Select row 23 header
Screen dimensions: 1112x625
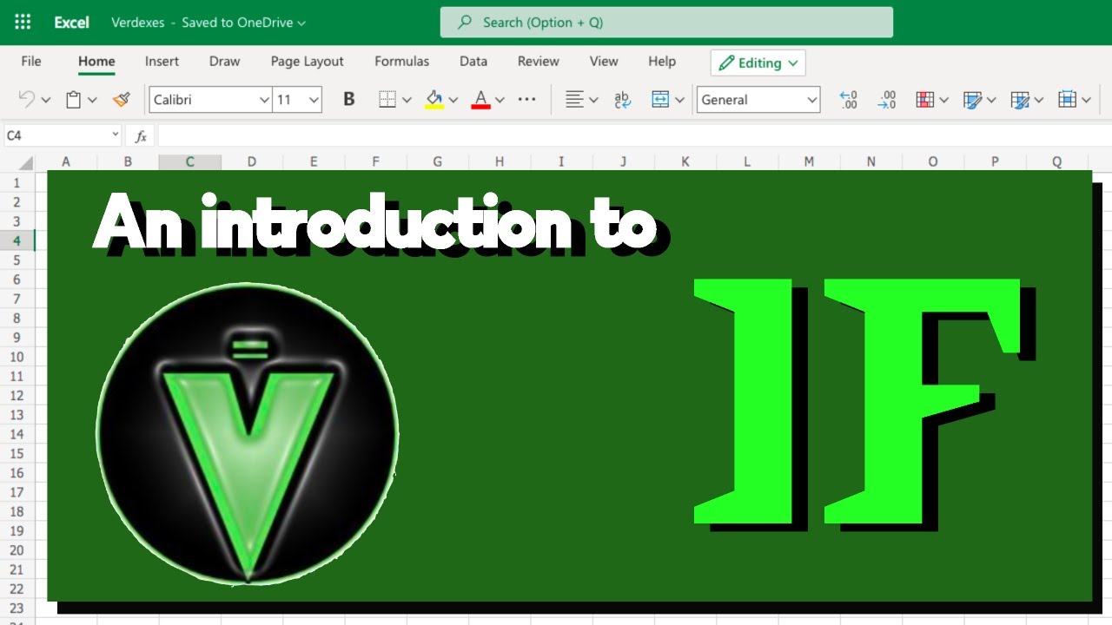click(x=17, y=608)
